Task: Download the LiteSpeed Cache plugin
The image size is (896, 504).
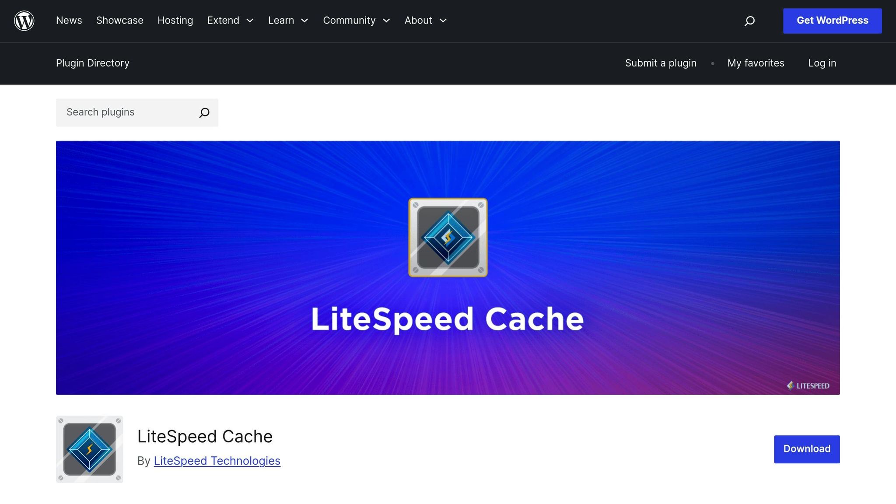Action: [806, 449]
